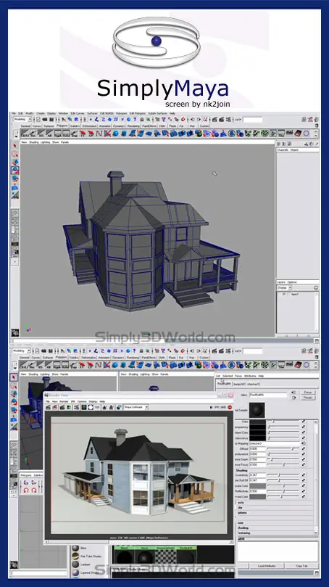The image size is (329, 587).
Task: Toggle the question-mark miscellaneous selection mask, top window
Action: [135, 120]
